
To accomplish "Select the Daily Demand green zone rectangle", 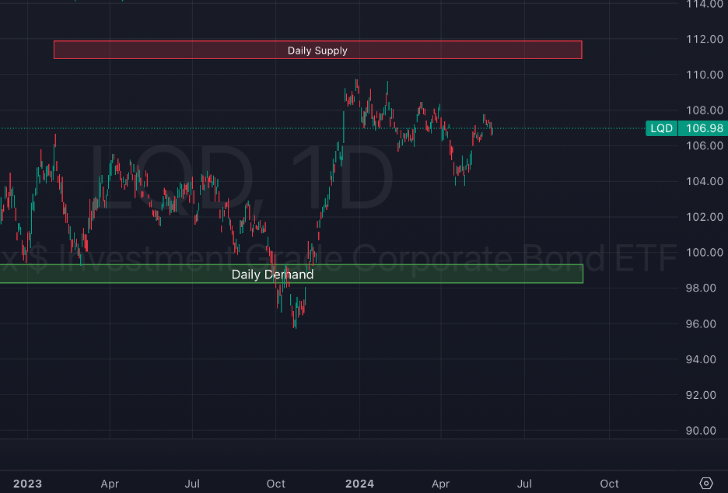I will (292, 274).
